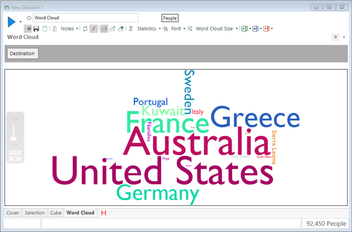Click the 92,450 People count in the status bar
The image size is (352, 232).
(326, 224)
